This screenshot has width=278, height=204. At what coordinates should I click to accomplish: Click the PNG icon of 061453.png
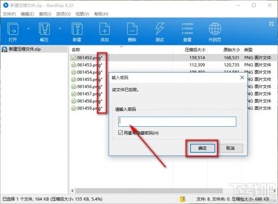74,65
